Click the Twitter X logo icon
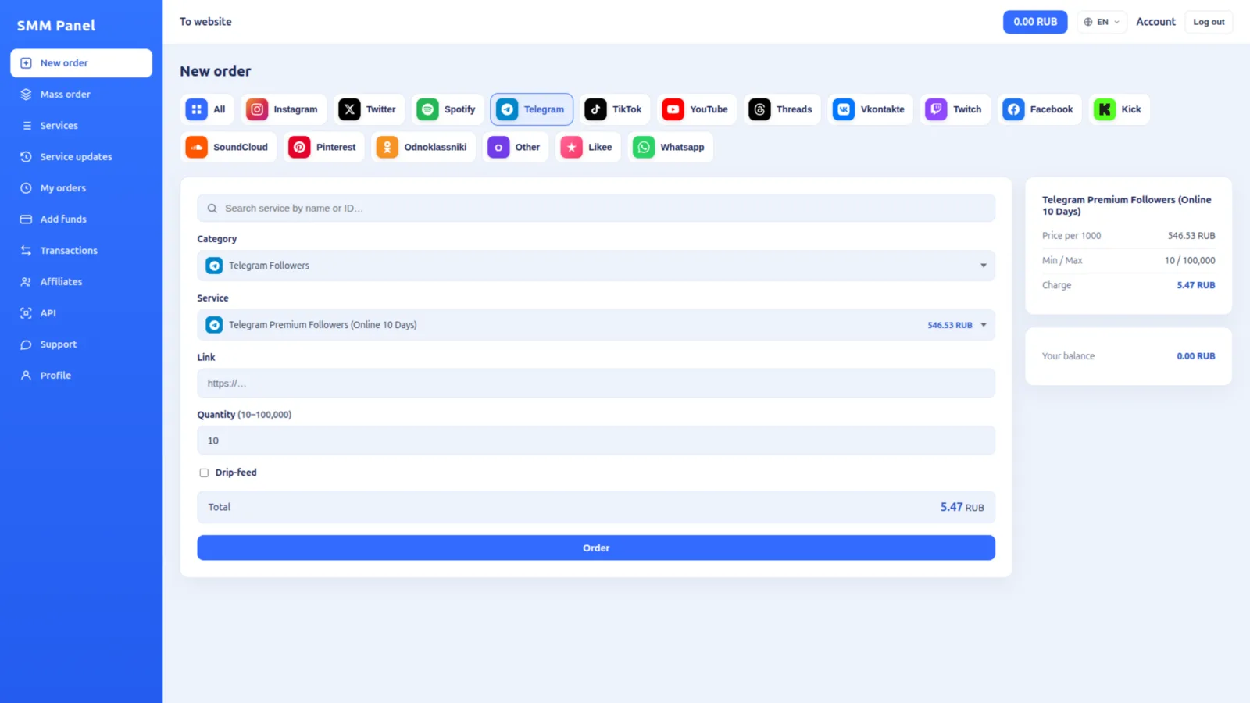The height and width of the screenshot is (703, 1250). (x=349, y=109)
